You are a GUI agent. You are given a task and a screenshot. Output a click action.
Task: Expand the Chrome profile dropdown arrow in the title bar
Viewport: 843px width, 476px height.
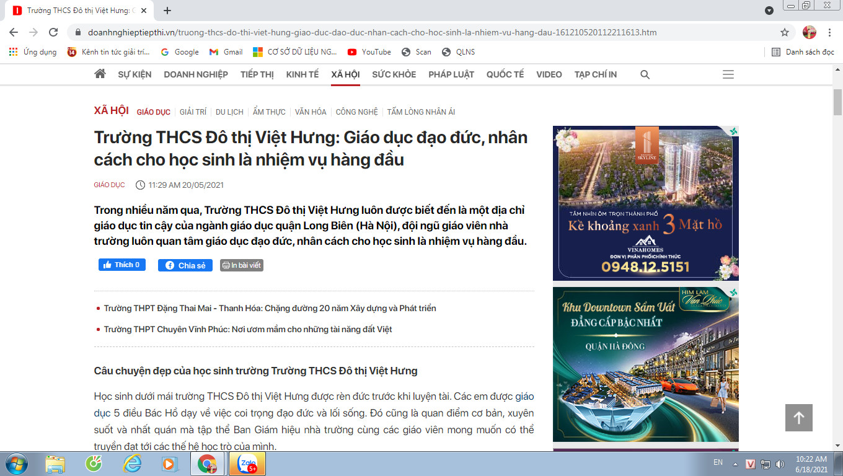click(769, 11)
